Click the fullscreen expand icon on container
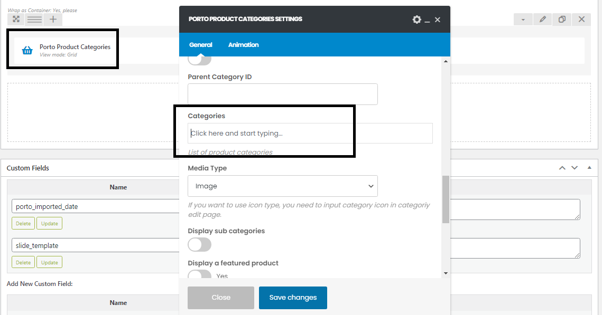The width and height of the screenshot is (602, 315). (x=16, y=19)
